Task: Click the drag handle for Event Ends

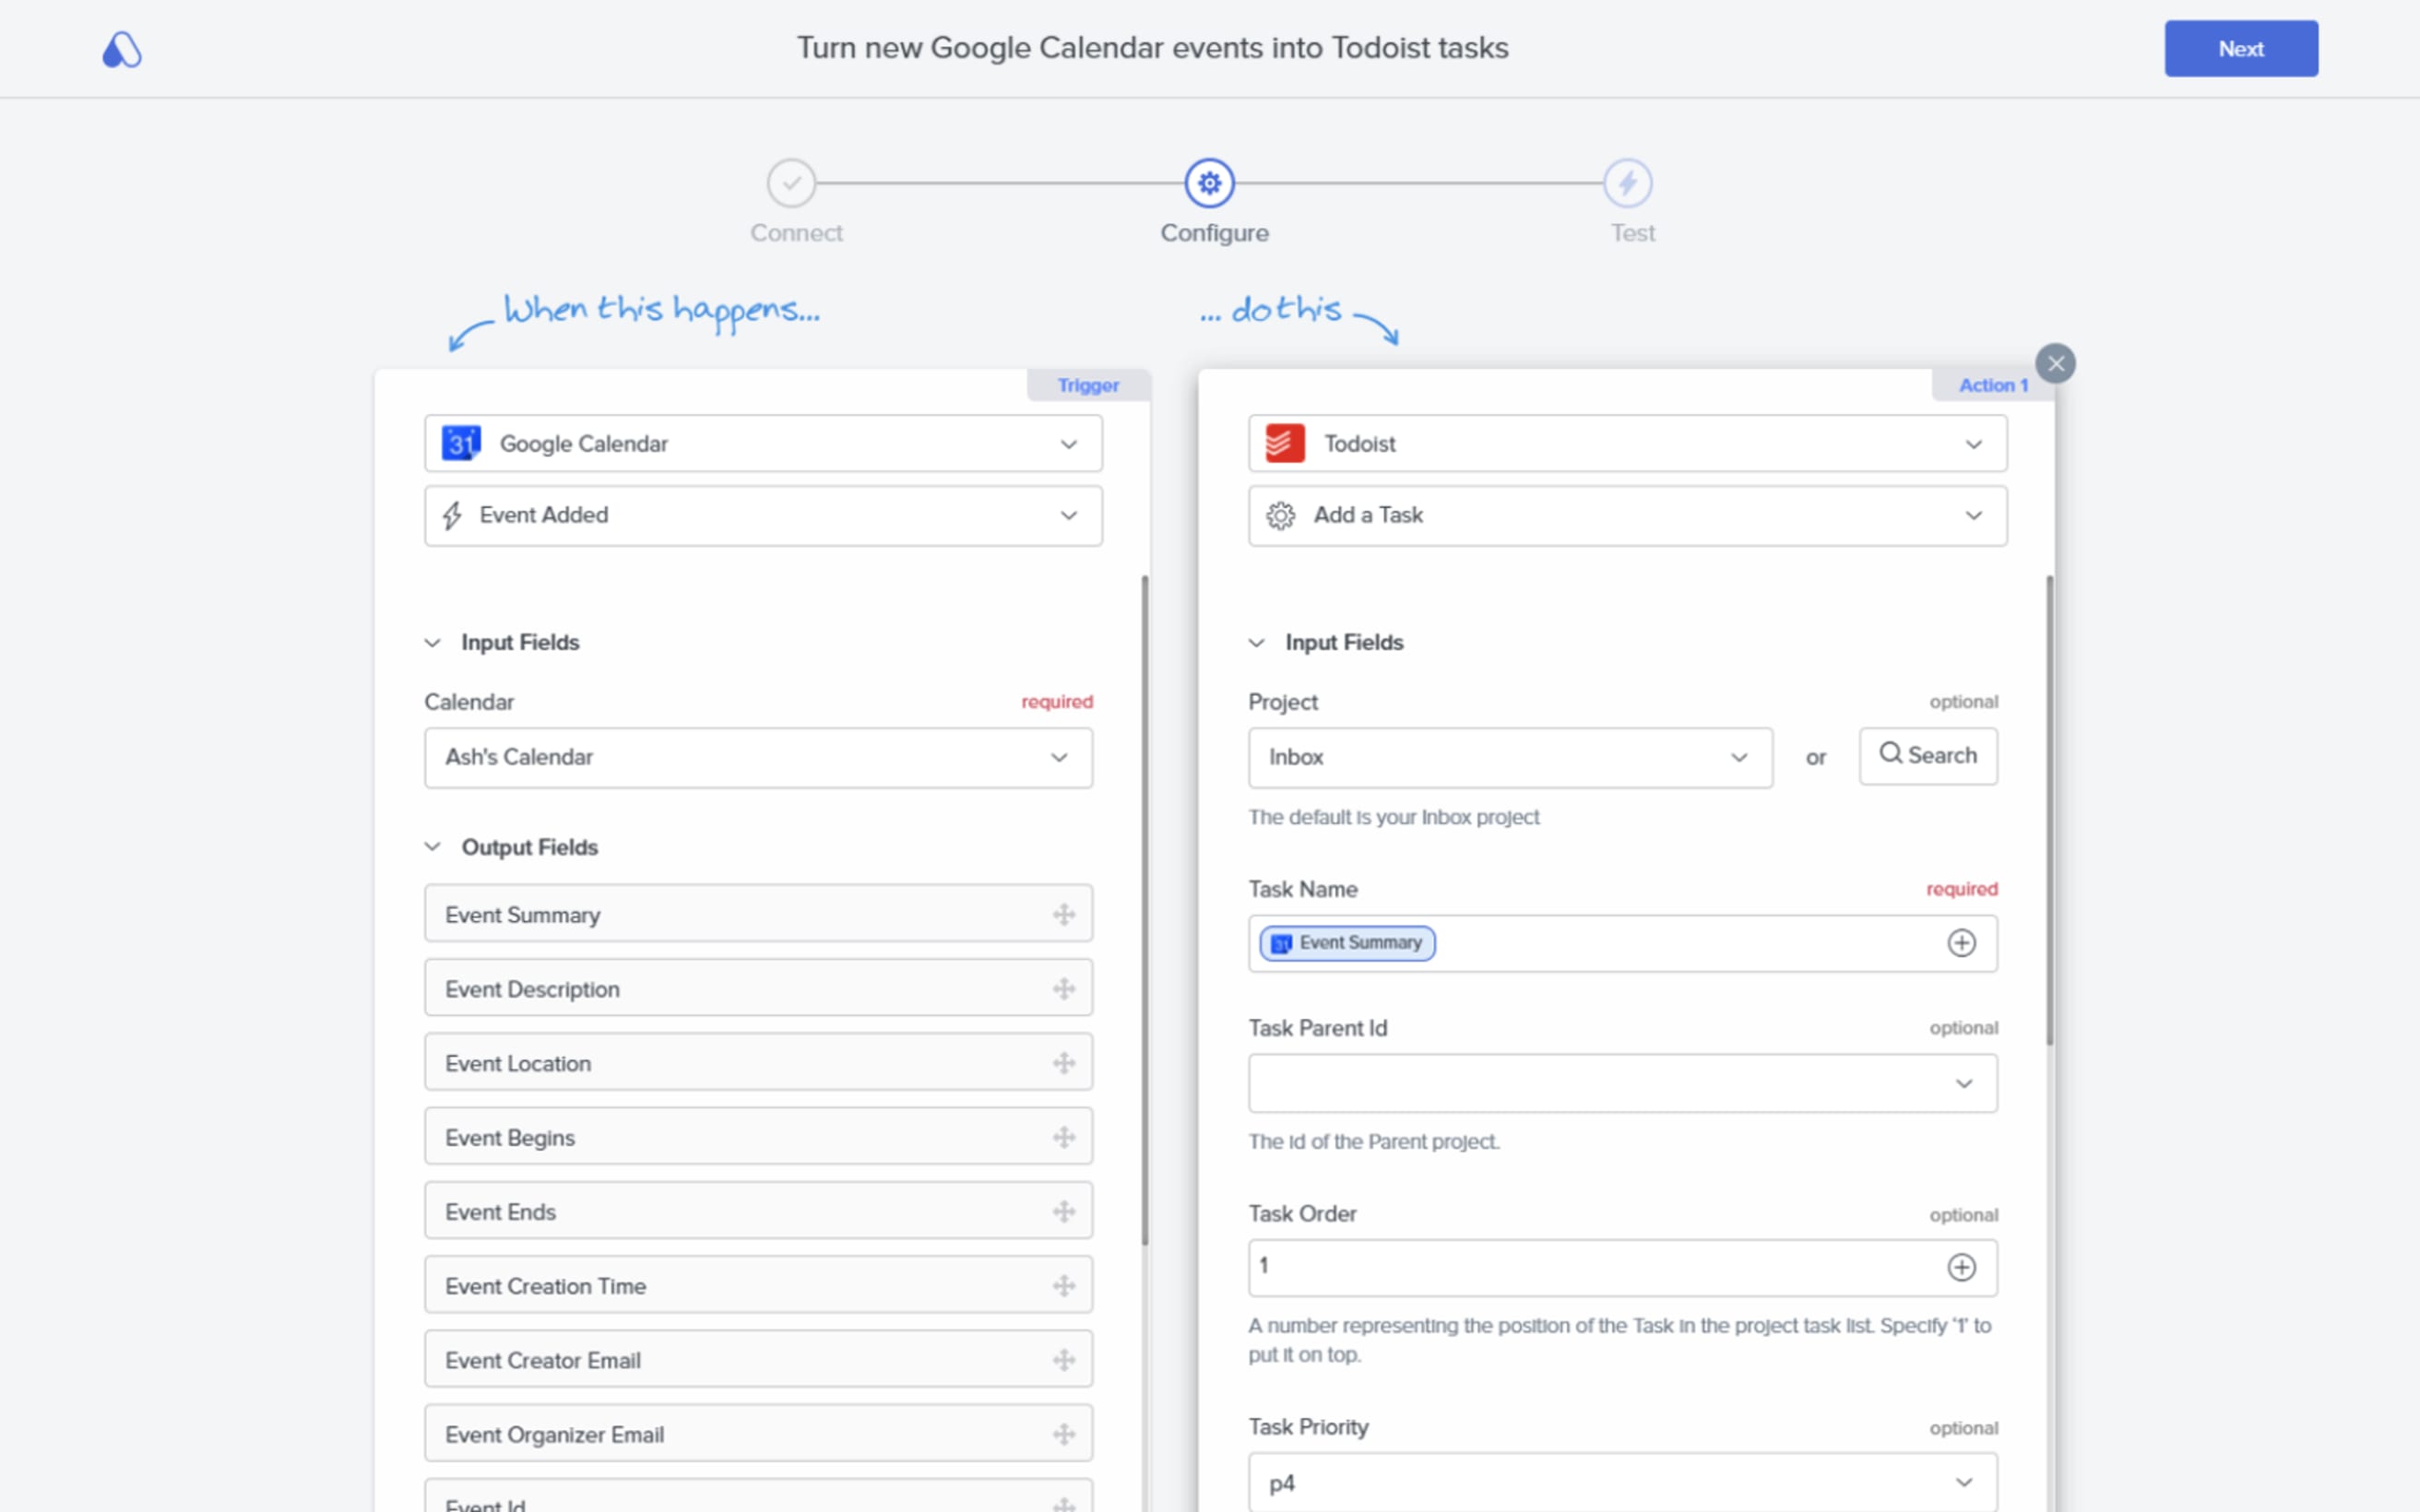Action: tap(1064, 1211)
